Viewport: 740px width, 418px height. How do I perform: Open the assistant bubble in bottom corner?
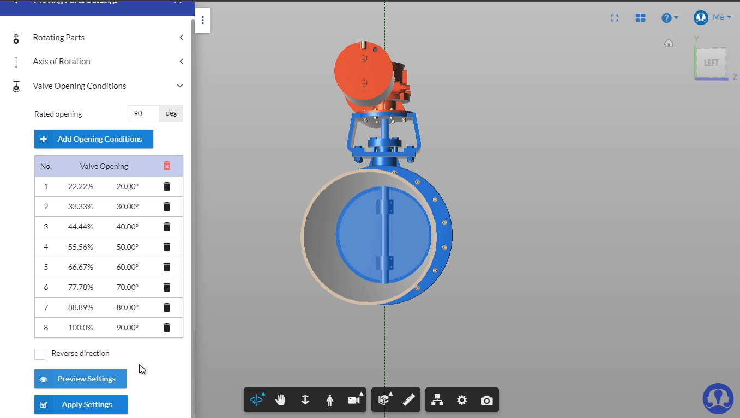(x=718, y=399)
